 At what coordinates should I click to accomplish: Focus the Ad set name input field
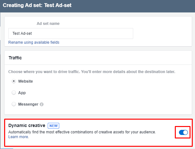click(71, 34)
